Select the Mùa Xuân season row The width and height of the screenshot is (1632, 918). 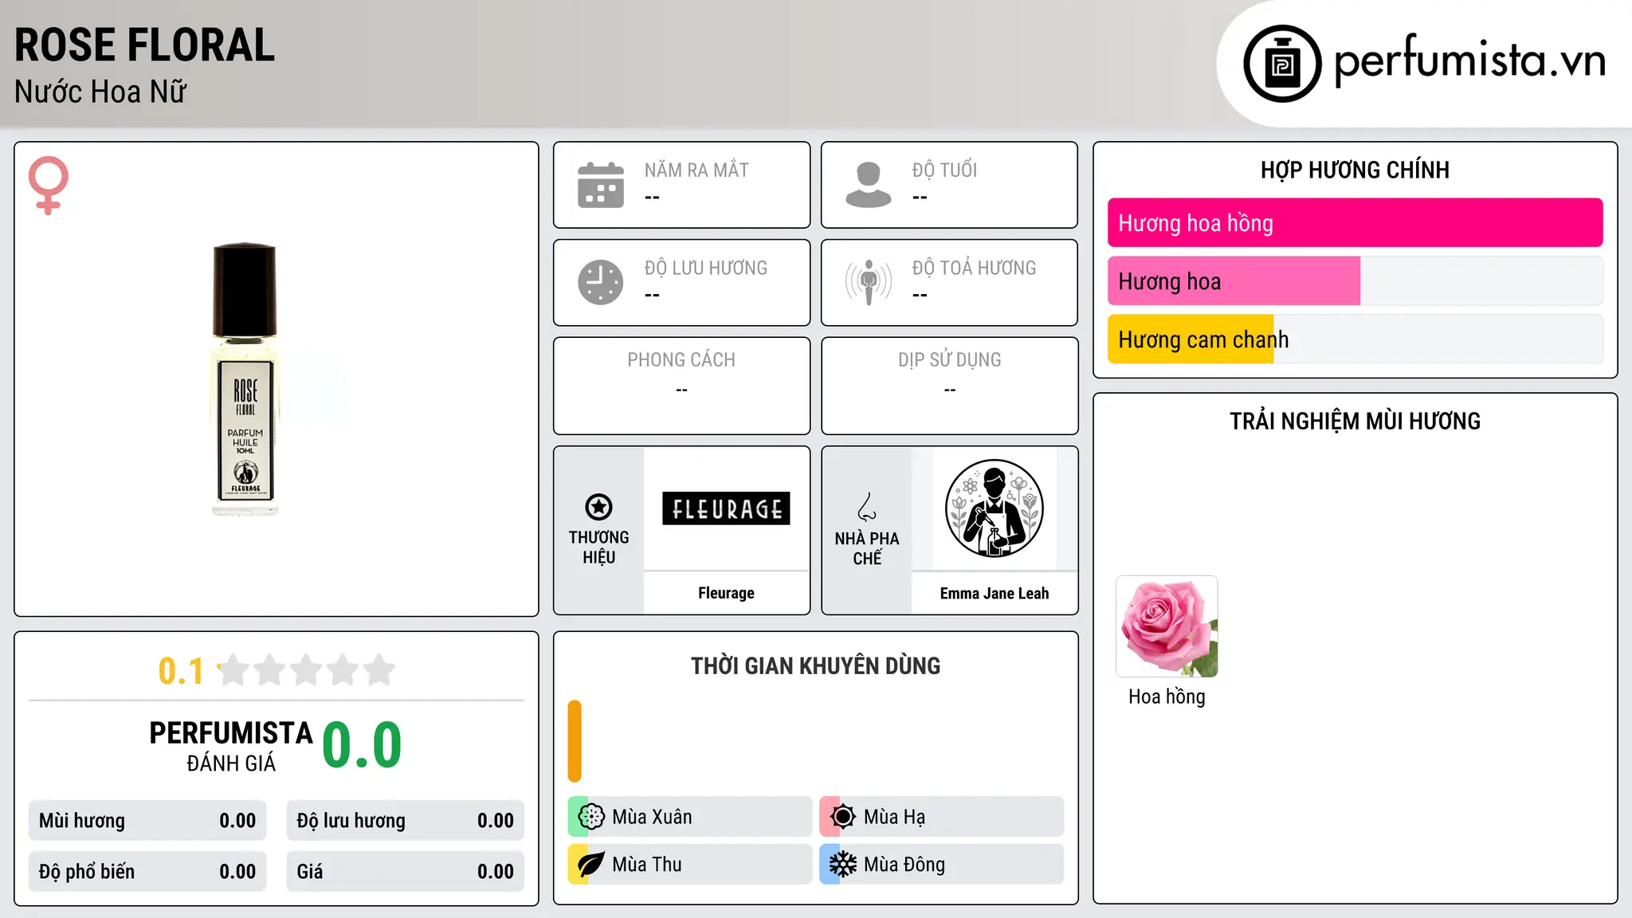coord(689,817)
